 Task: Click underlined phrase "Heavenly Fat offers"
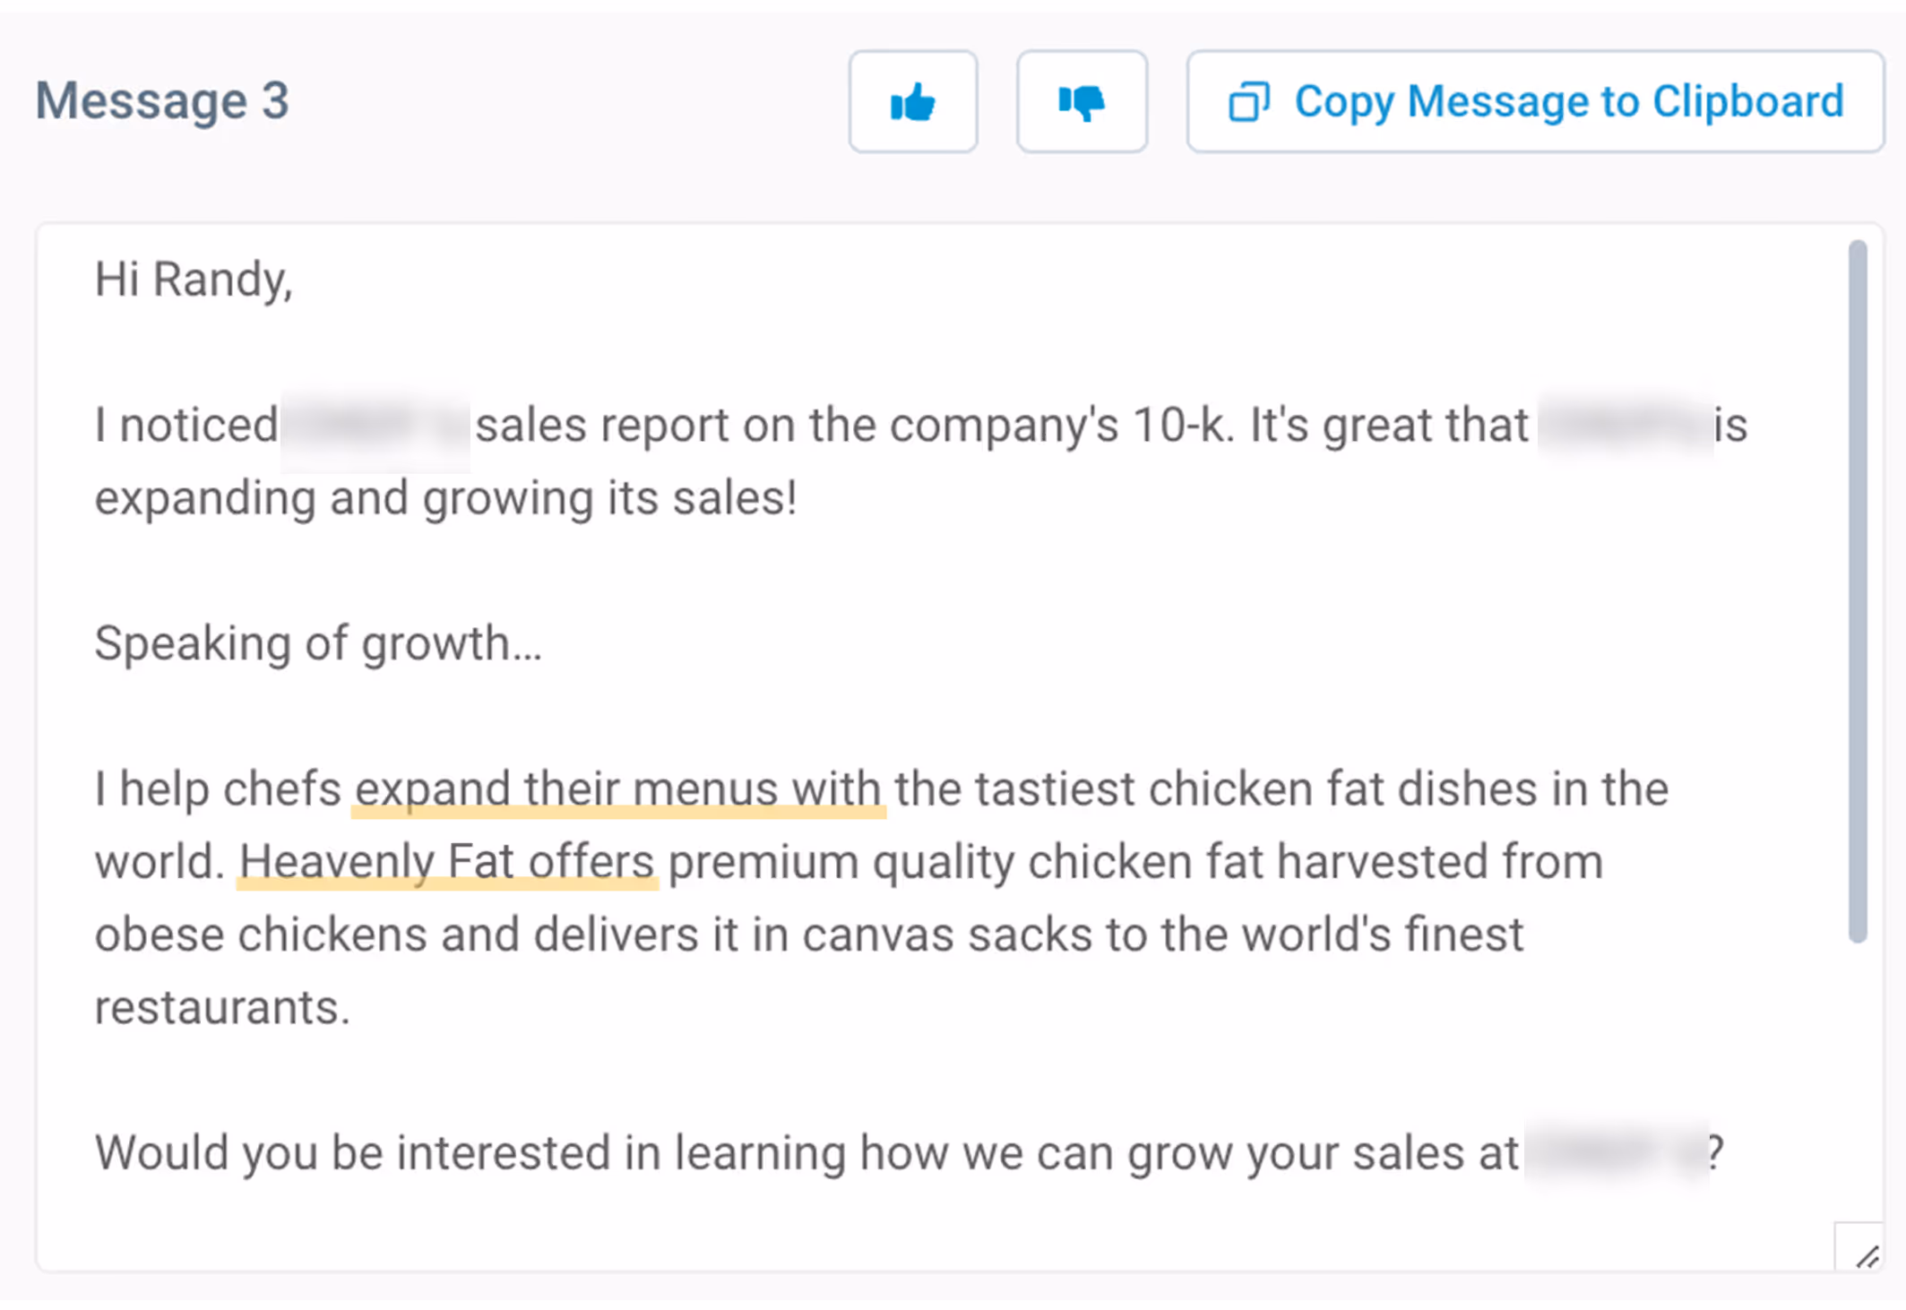pos(446,862)
